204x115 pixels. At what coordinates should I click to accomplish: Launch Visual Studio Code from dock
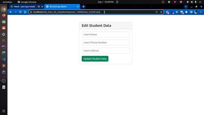click(4, 59)
